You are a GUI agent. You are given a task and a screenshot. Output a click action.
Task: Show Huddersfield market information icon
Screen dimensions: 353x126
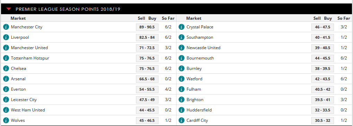pyautogui.click(x=181, y=110)
